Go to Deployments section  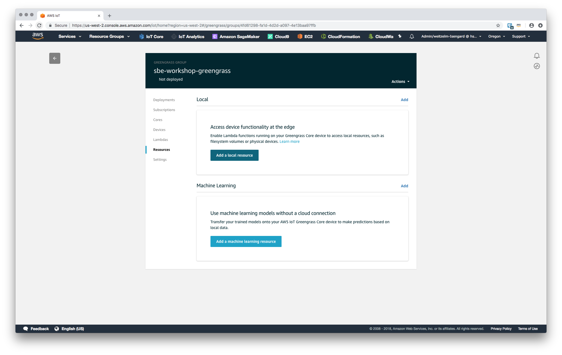(x=164, y=100)
